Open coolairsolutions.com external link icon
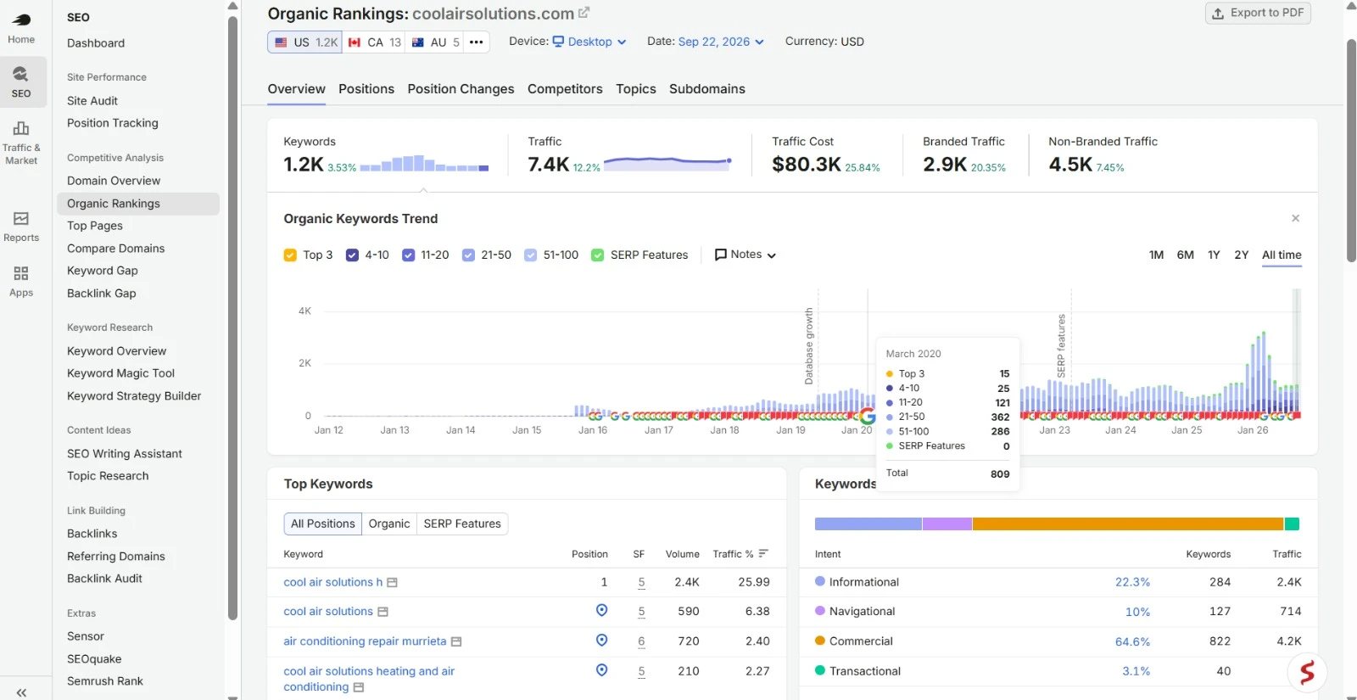This screenshot has height=700, width=1357. tap(584, 13)
